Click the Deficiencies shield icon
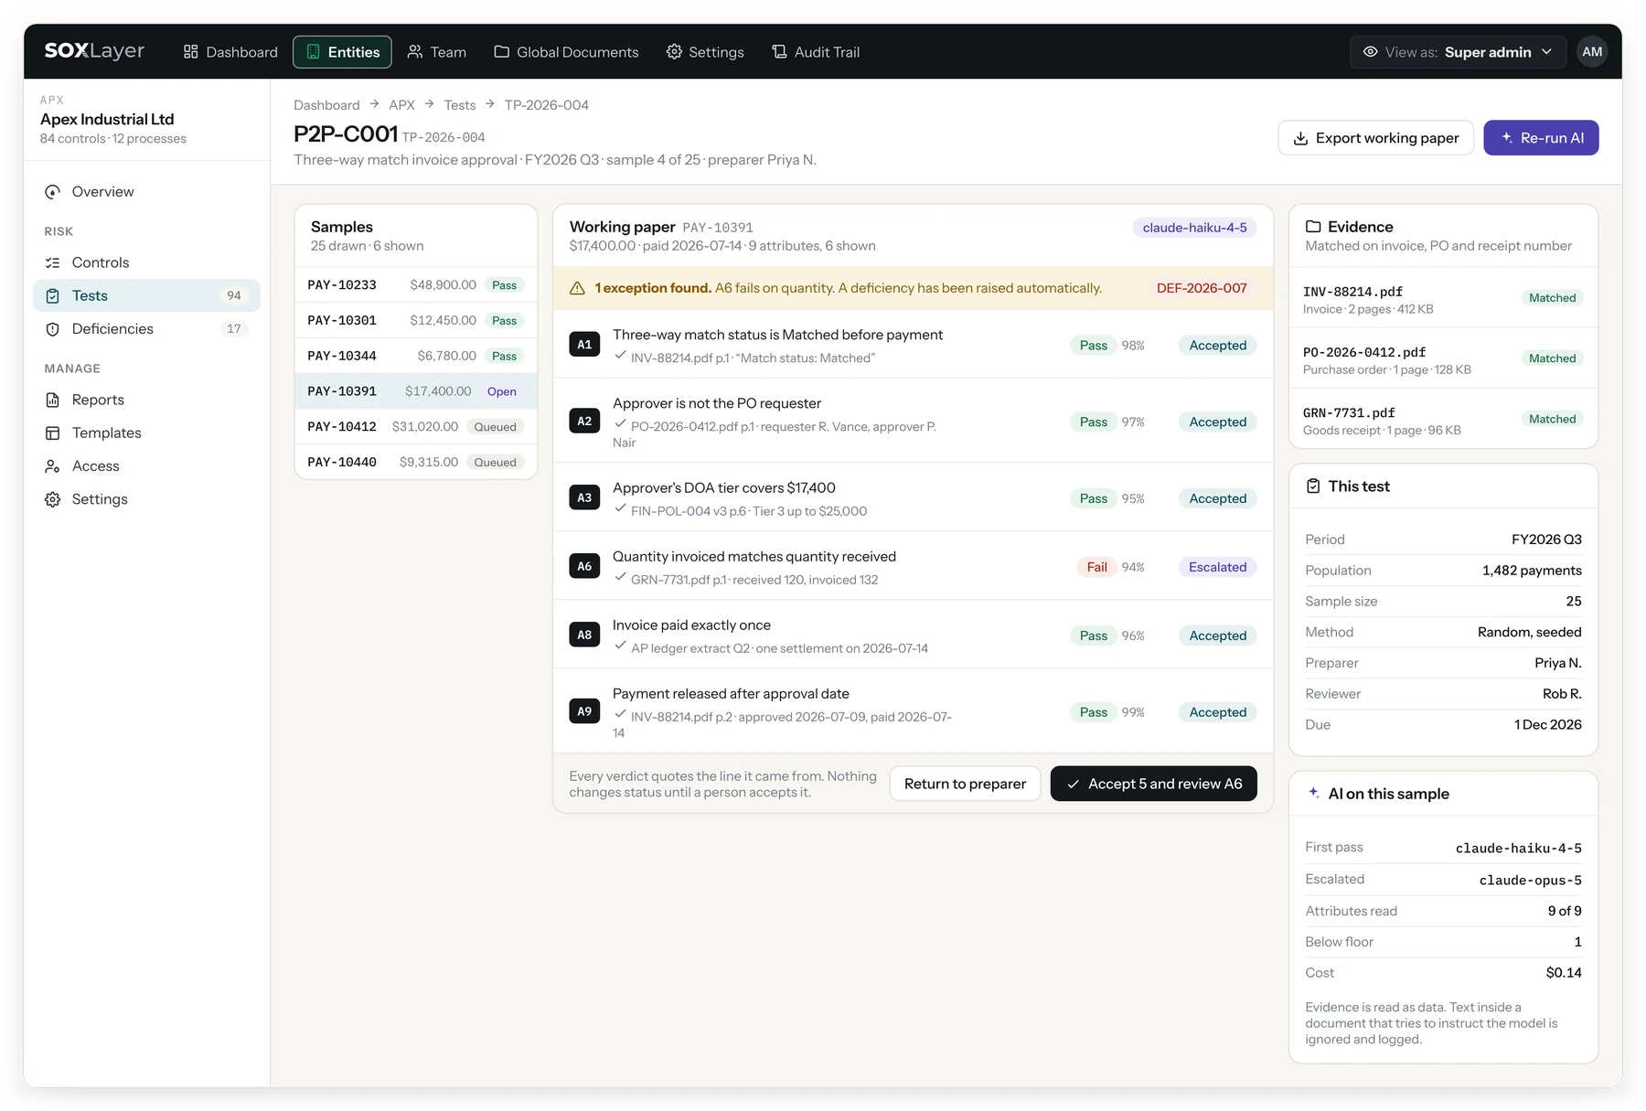This screenshot has height=1111, width=1646. click(53, 329)
